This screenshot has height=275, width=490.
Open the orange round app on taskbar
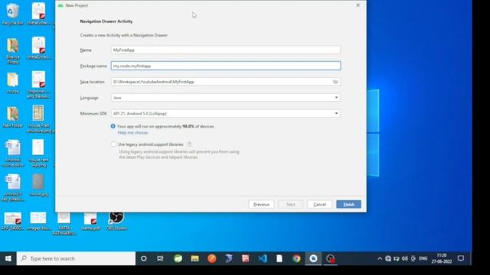tap(212, 258)
